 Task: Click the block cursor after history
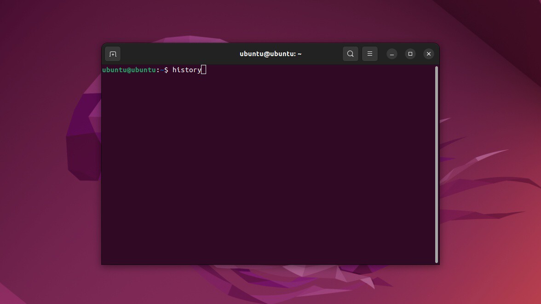pyautogui.click(x=203, y=70)
